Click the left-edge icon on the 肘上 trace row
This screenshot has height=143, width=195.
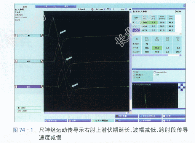(x=16, y=87)
